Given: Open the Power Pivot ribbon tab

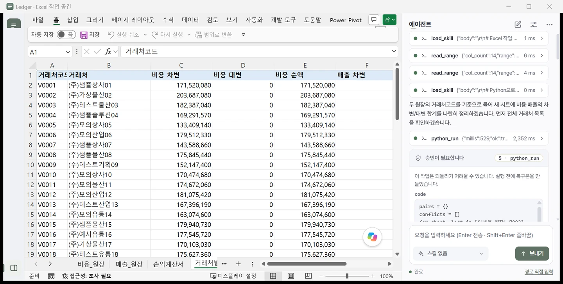Looking at the screenshot, I should [346, 20].
